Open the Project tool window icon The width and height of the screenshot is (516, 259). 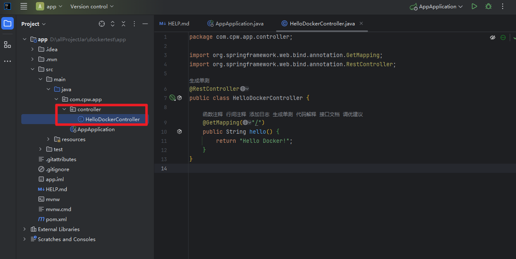click(x=8, y=24)
